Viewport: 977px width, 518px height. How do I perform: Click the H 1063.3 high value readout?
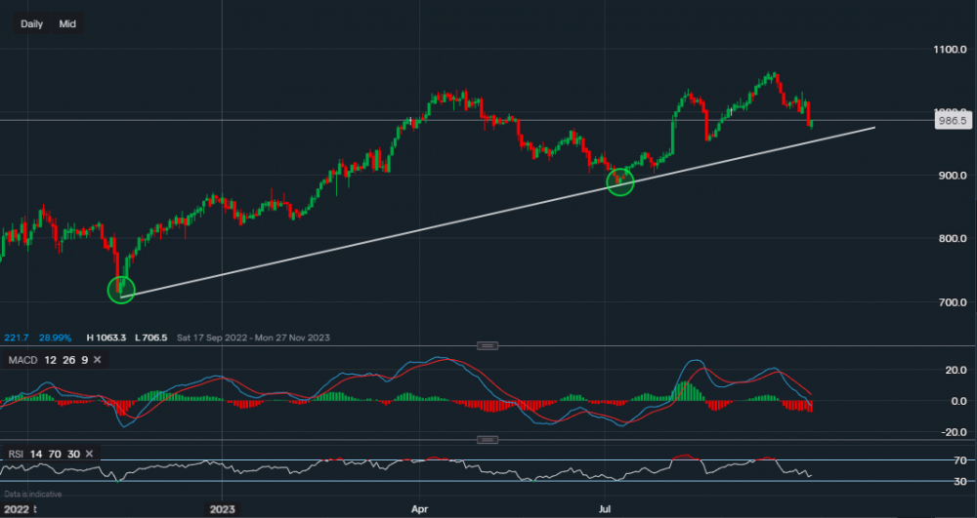[106, 338]
